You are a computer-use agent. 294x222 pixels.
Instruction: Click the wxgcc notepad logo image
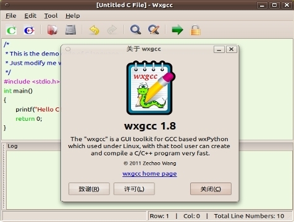[x=151, y=88]
